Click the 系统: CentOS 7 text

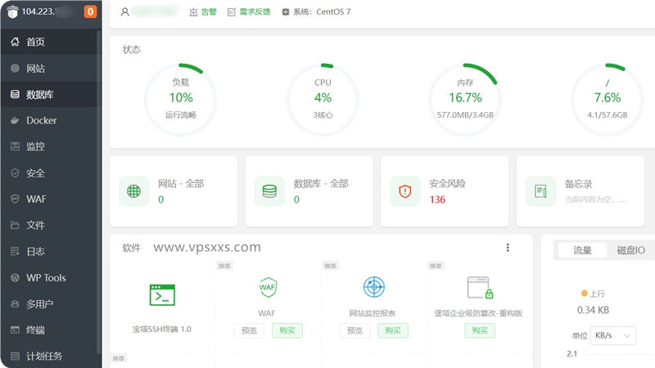point(322,12)
